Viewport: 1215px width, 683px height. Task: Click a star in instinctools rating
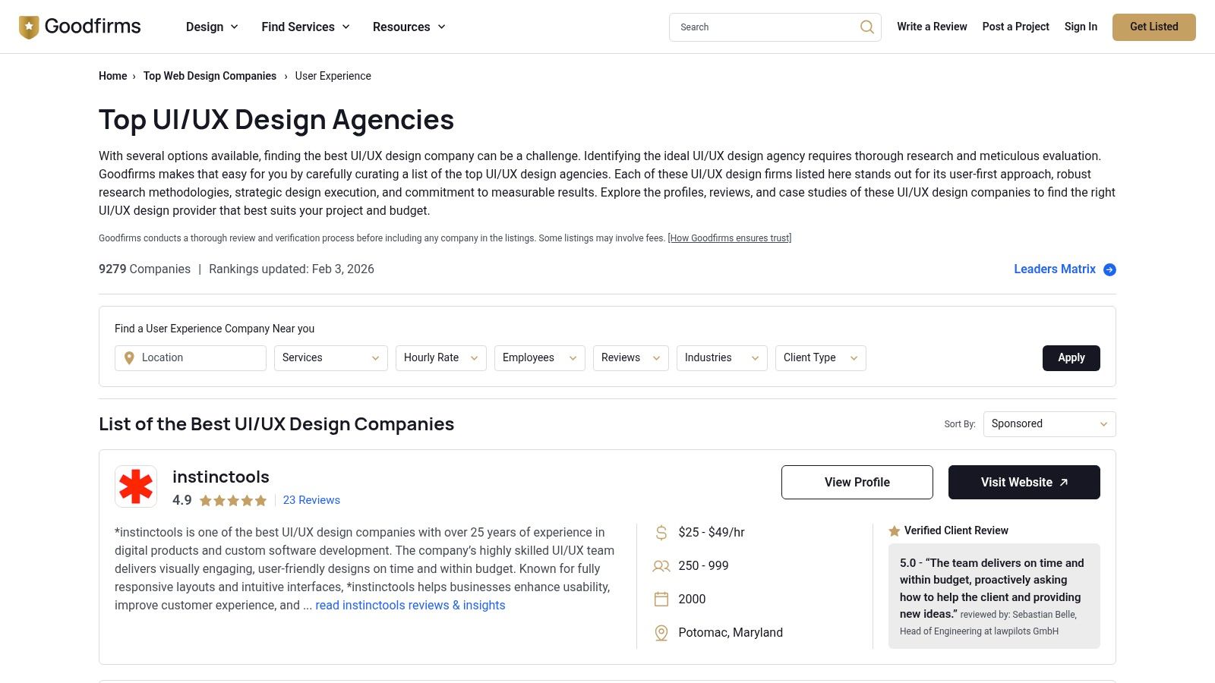pyautogui.click(x=232, y=500)
